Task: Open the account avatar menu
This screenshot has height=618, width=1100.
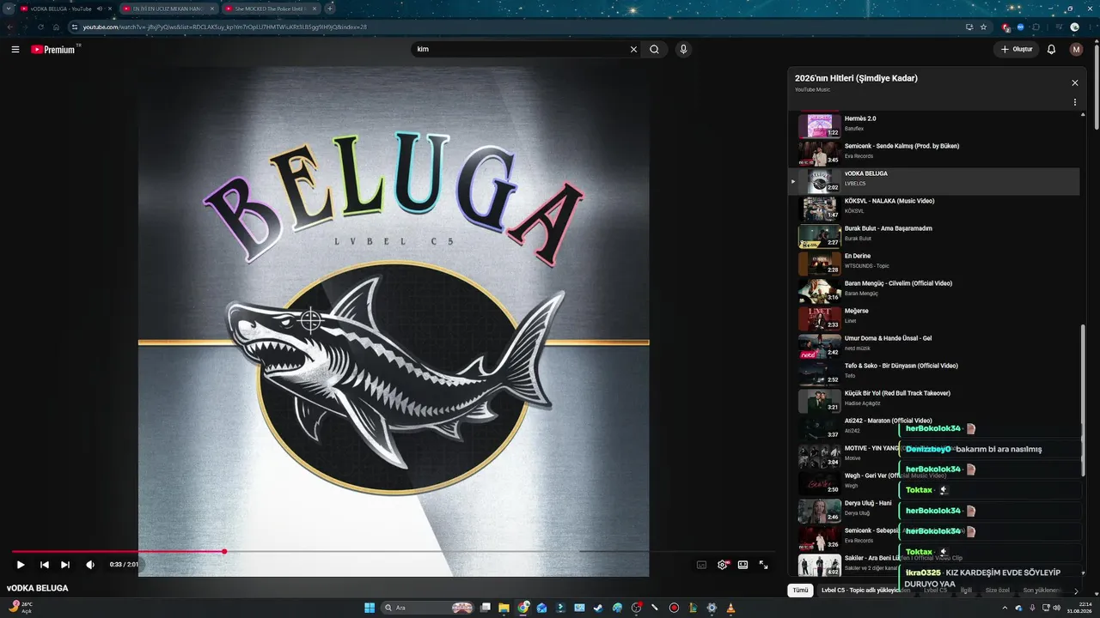Action: point(1076,50)
